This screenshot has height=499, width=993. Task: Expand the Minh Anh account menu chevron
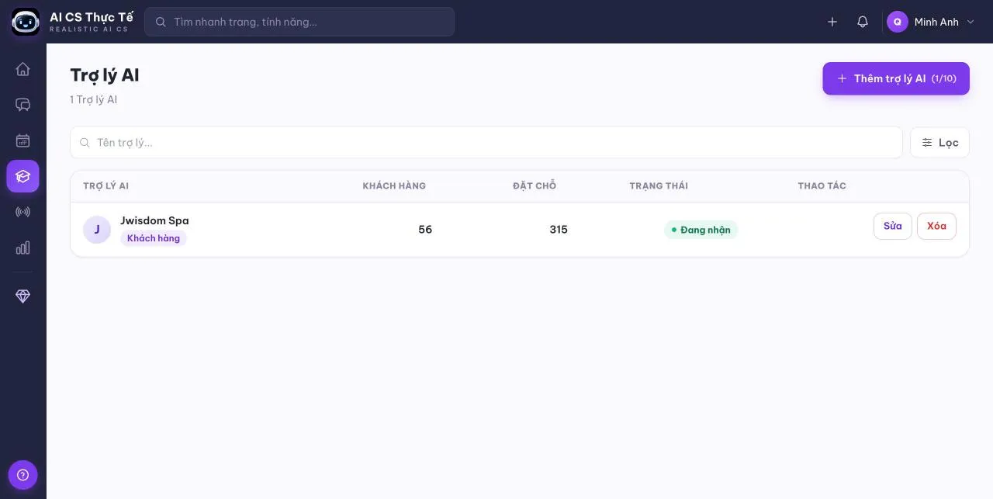970,22
